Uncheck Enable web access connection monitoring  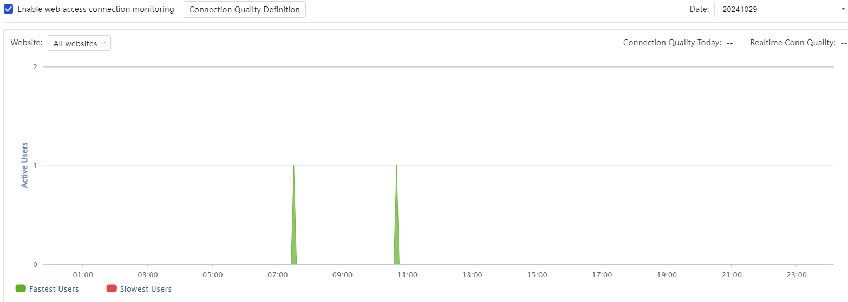(9, 9)
